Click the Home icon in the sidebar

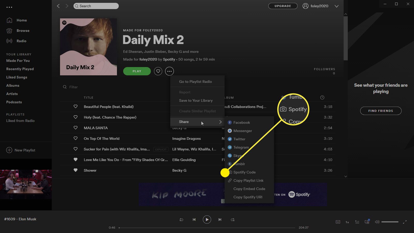(x=9, y=20)
